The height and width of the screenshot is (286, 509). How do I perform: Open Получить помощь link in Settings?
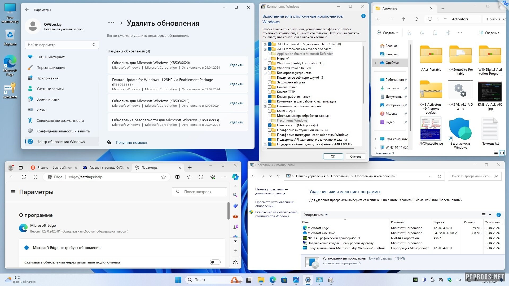(131, 142)
